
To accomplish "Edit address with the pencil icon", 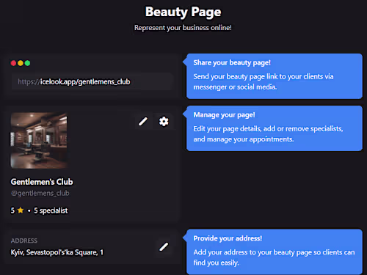I will tap(164, 246).
